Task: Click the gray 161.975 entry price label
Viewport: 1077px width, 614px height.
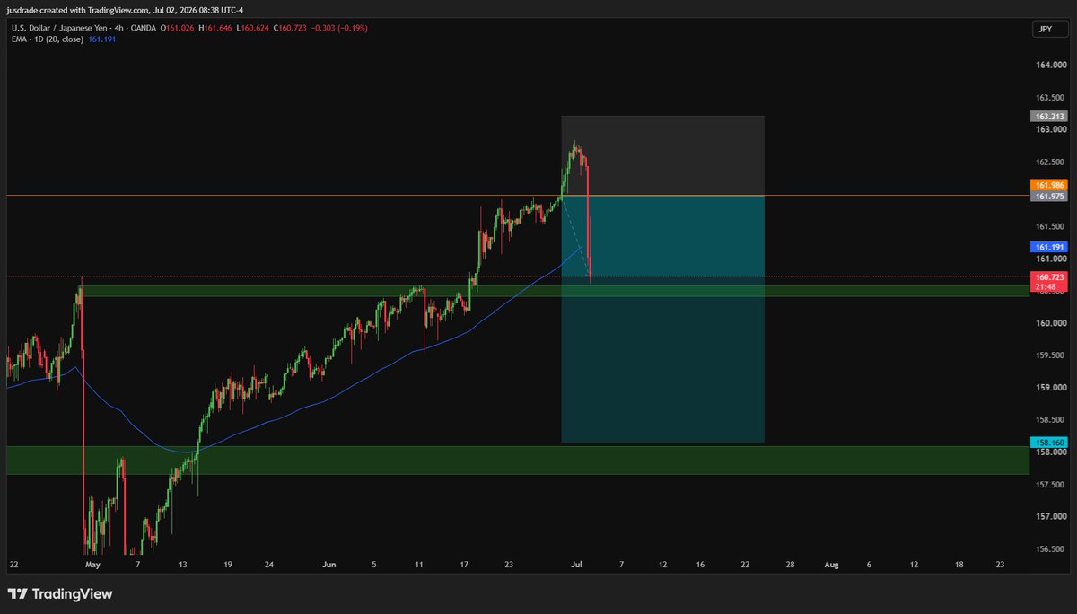Action: [x=1048, y=196]
